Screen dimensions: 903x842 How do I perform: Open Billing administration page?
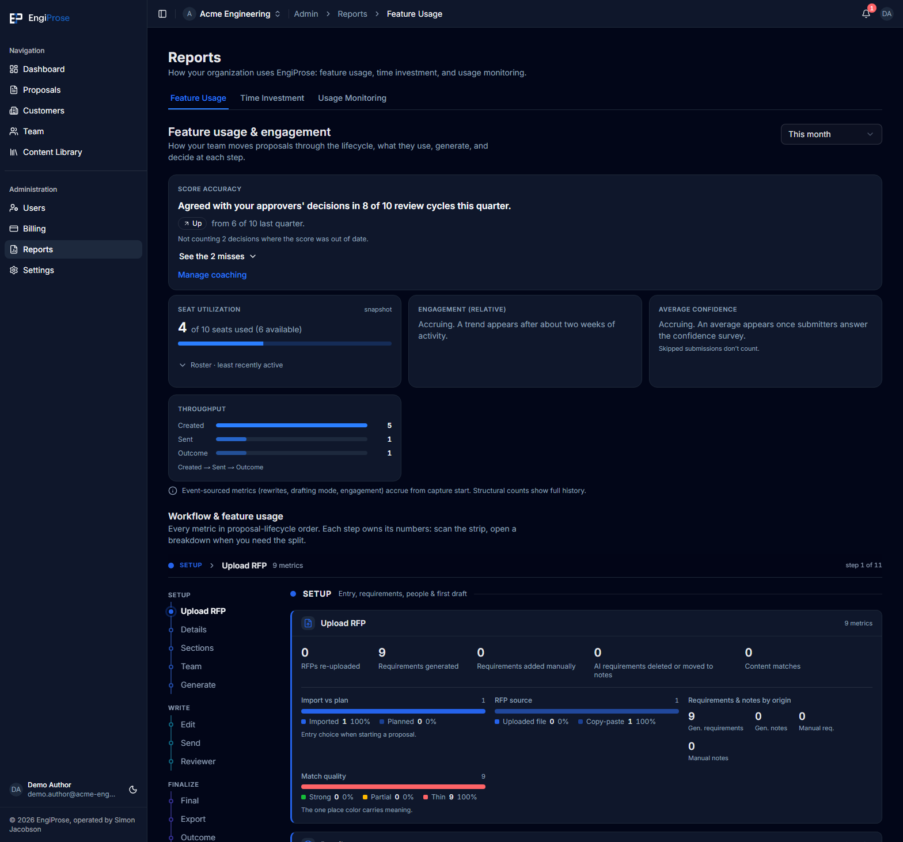73,229
